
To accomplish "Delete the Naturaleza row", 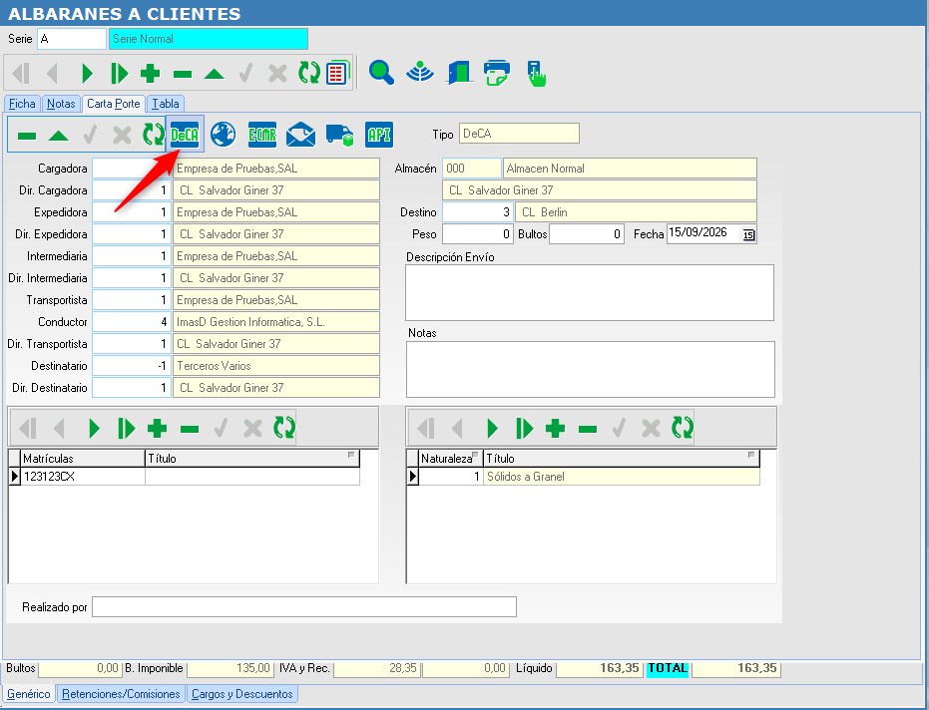I will coord(587,428).
